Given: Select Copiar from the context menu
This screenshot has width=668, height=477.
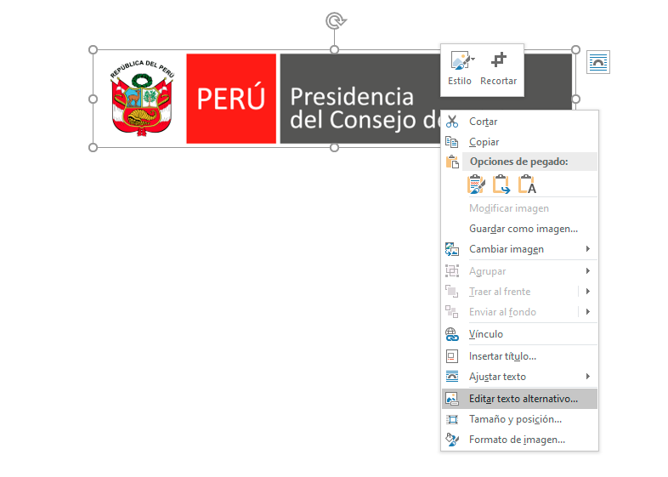Looking at the screenshot, I should pos(484,142).
